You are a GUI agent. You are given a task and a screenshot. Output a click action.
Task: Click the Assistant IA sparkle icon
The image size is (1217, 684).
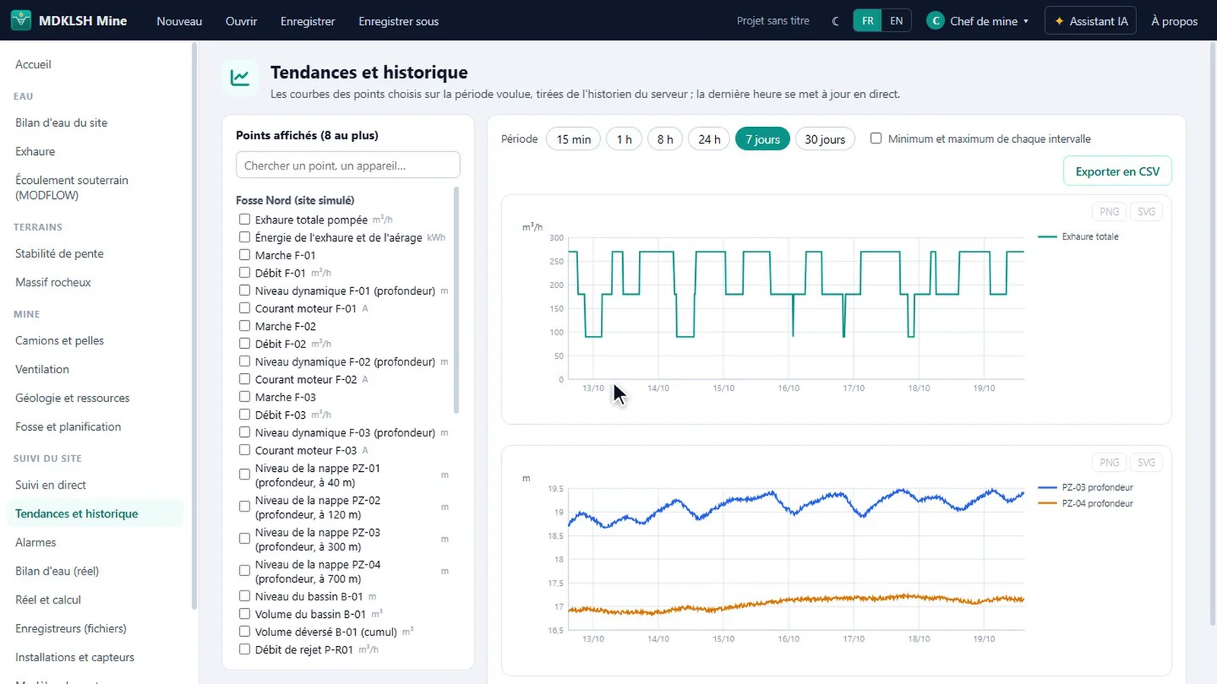tap(1059, 21)
